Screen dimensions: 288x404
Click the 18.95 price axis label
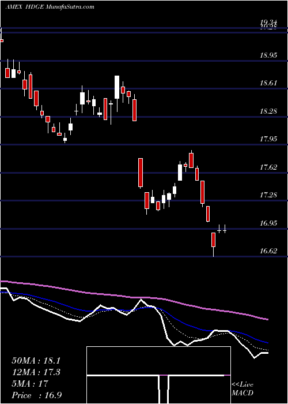point(268,55)
